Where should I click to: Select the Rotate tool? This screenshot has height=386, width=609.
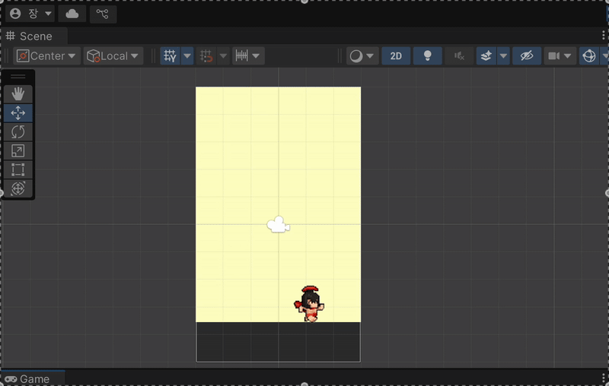click(18, 131)
